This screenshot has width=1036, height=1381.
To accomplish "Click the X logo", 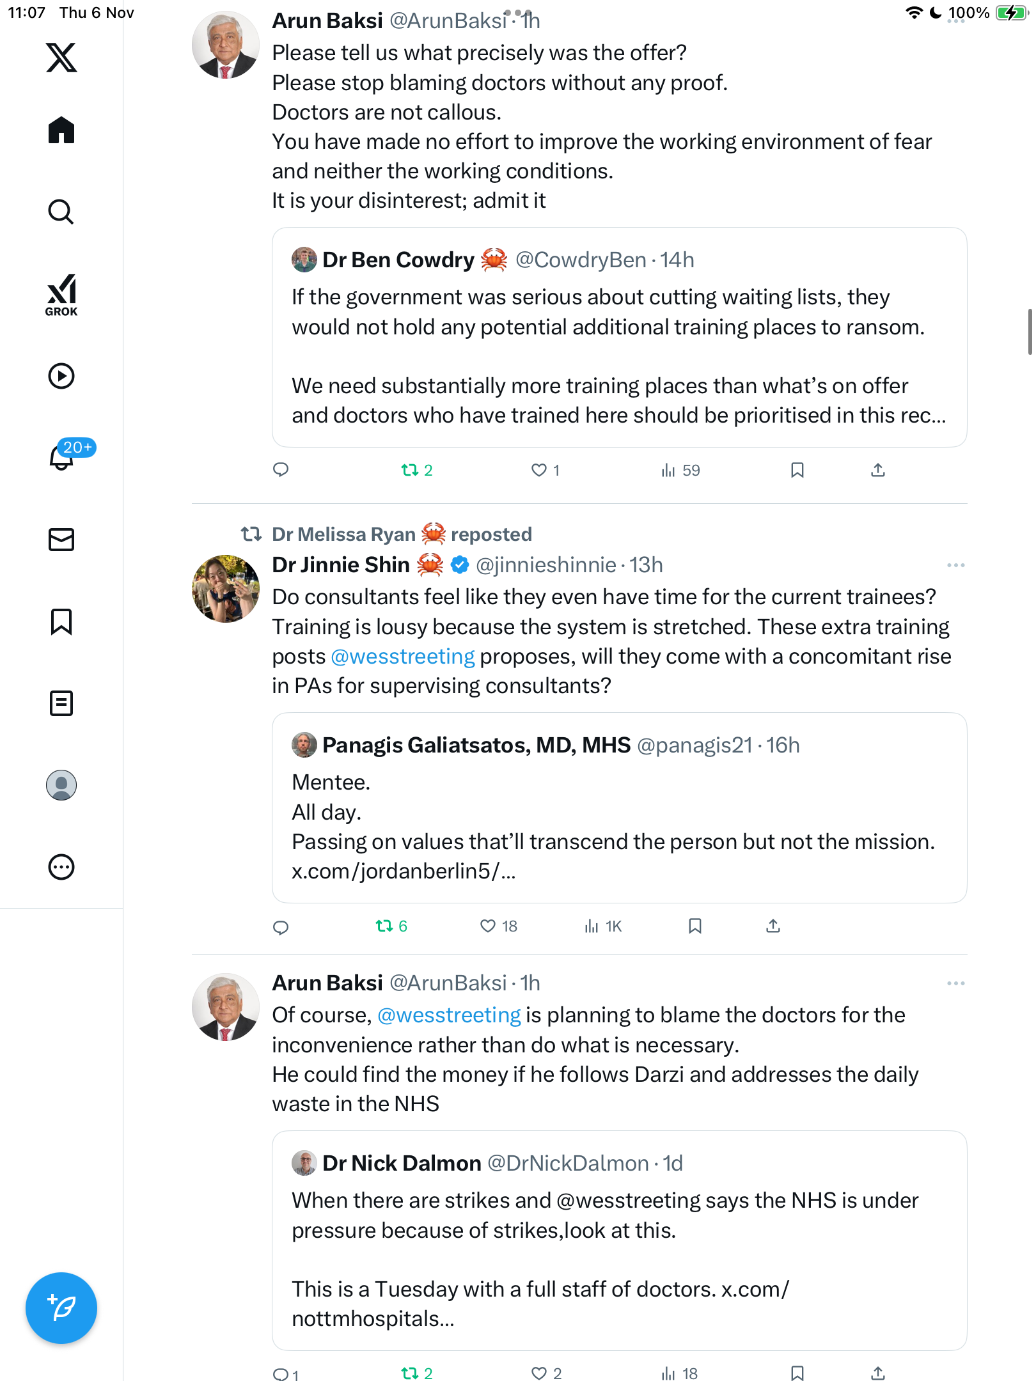I will pyautogui.click(x=61, y=58).
